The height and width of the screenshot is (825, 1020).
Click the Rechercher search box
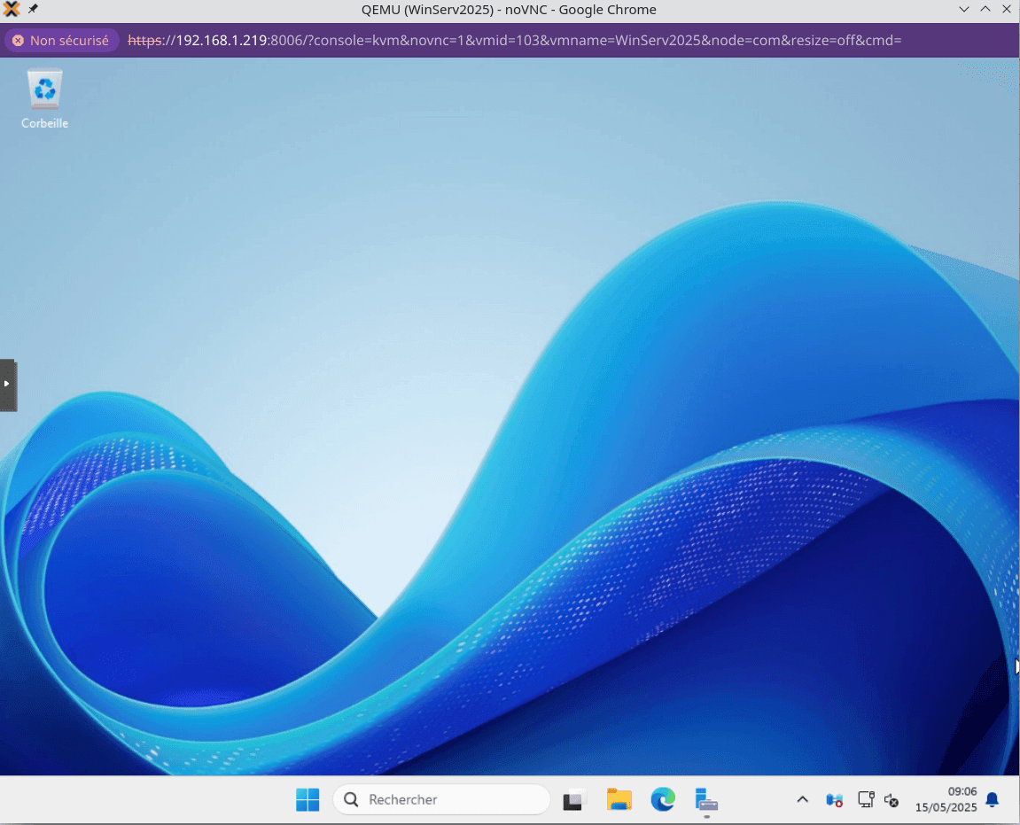(x=441, y=799)
